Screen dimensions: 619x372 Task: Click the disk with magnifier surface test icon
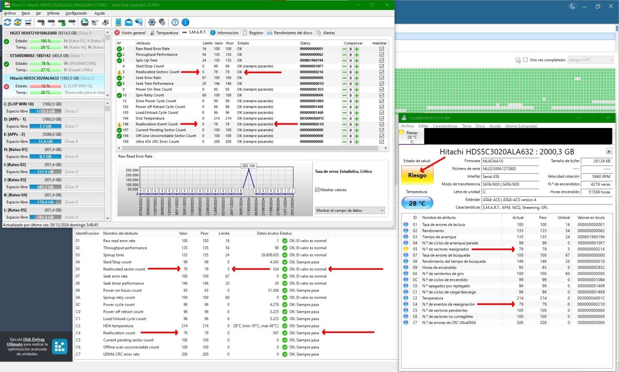[72, 22]
